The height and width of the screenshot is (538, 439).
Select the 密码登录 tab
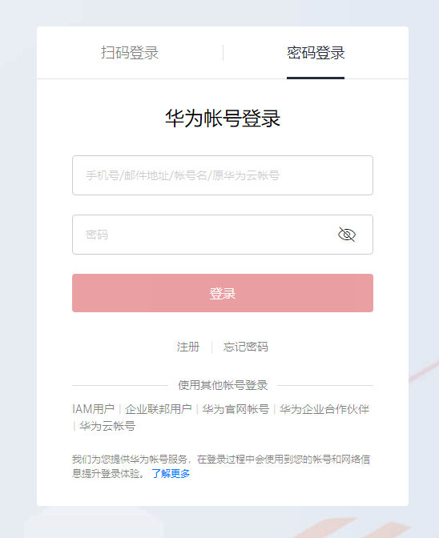point(316,53)
